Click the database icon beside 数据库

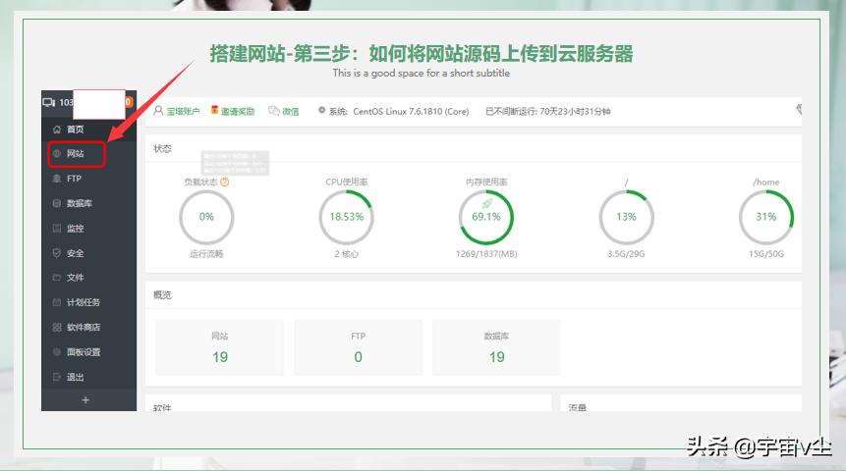pyautogui.click(x=57, y=203)
